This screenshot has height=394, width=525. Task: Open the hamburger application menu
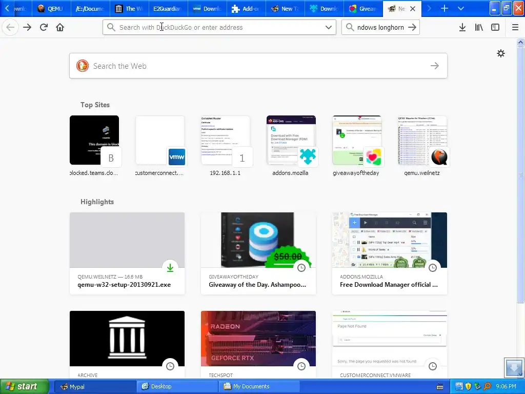pyautogui.click(x=515, y=27)
